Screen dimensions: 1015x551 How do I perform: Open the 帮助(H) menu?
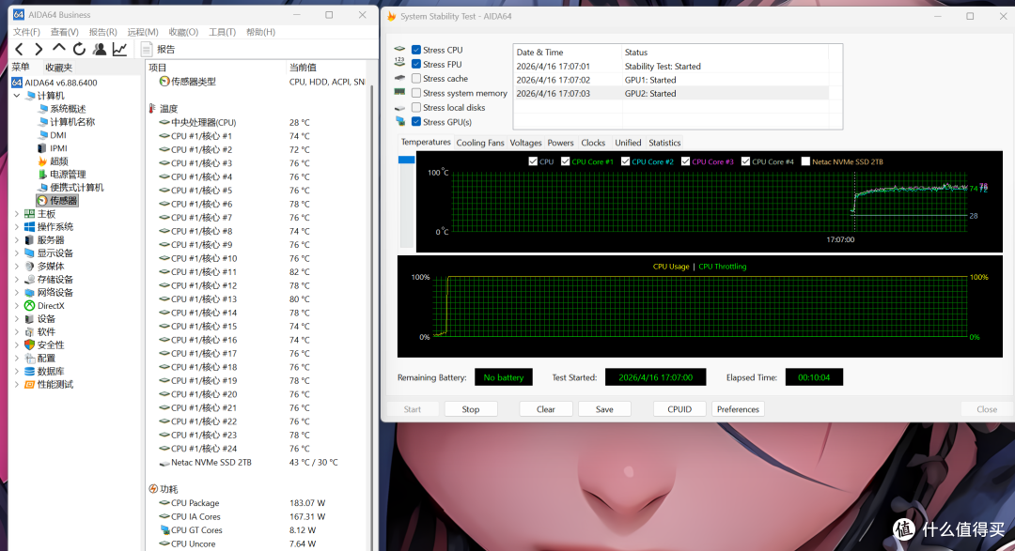click(x=260, y=32)
